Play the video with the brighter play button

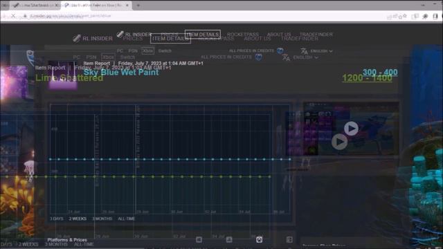[x=351, y=129]
